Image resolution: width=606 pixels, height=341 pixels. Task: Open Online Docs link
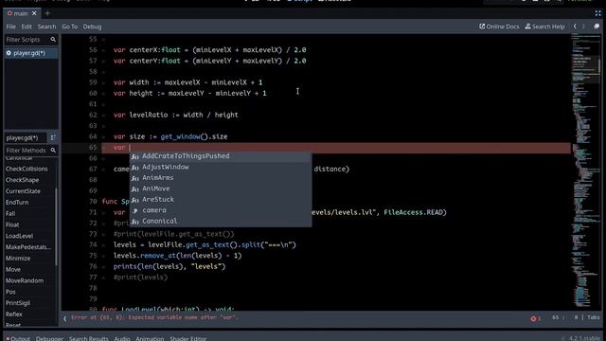pyautogui.click(x=499, y=27)
